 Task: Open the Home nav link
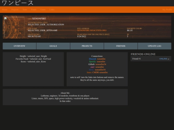[5, 10]
